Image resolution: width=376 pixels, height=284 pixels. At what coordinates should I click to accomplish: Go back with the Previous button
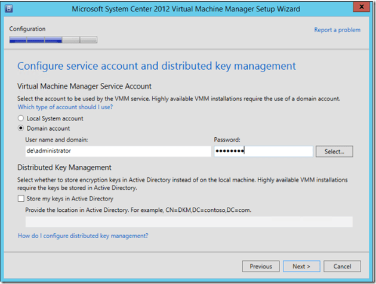[x=261, y=266]
